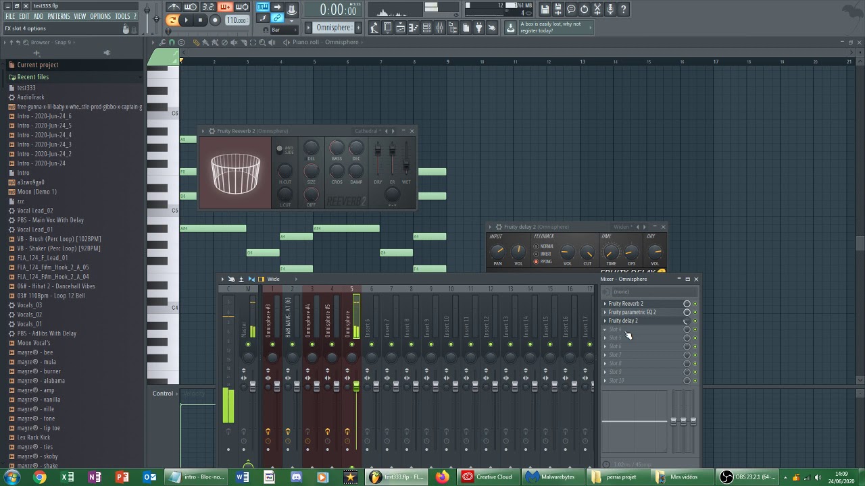The image size is (865, 486).
Task: Open Fruity Reeverb 2 gear settings
Action: 212,131
